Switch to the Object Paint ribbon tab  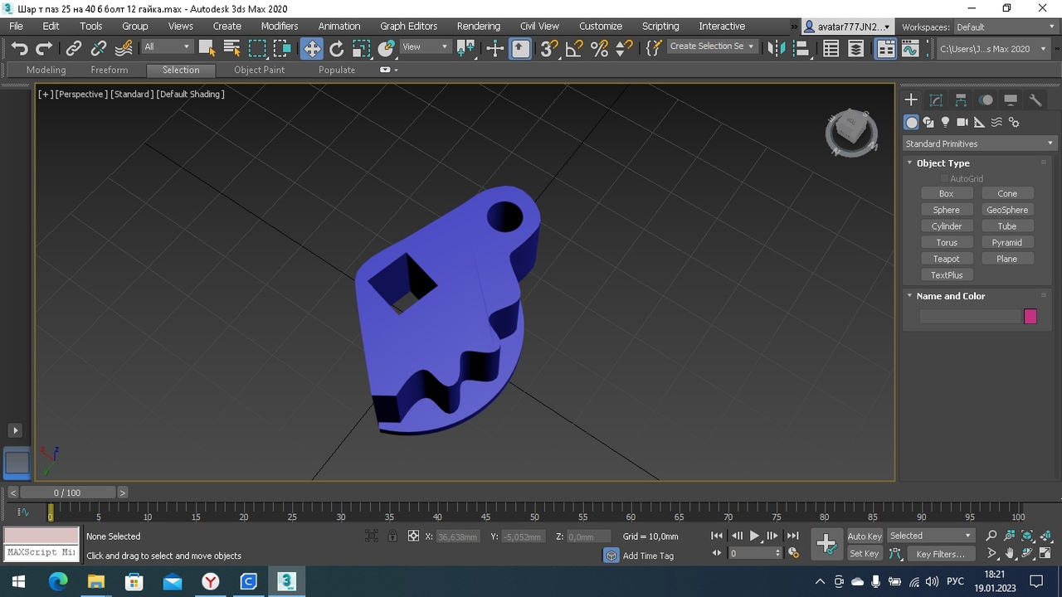point(259,70)
